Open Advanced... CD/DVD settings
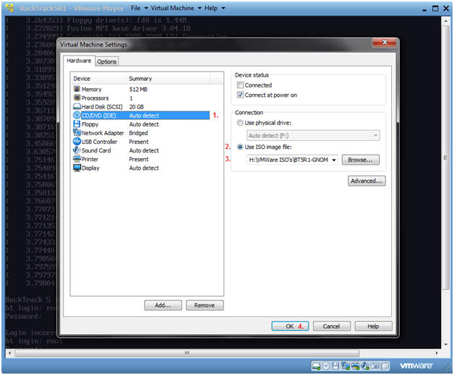The image size is (454, 375). 367,181
